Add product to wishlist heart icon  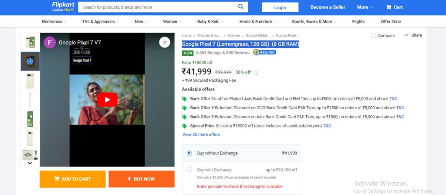coord(164,42)
